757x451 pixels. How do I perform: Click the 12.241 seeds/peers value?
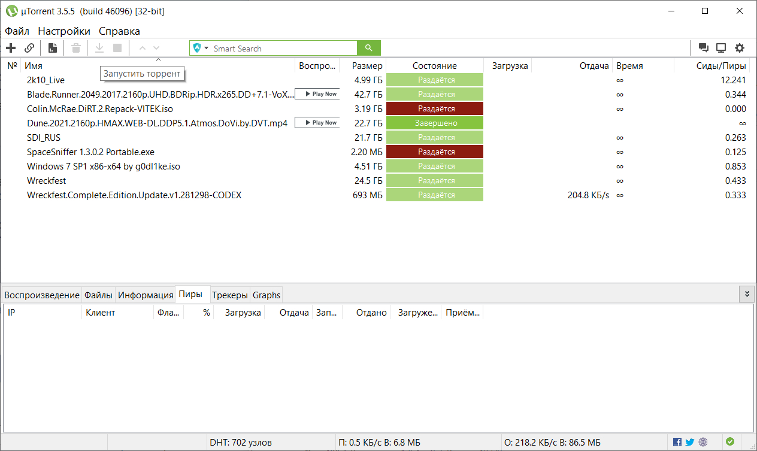click(733, 80)
